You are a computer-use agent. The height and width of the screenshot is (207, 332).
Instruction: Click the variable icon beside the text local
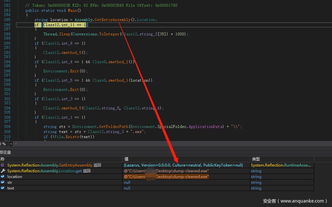(3, 188)
